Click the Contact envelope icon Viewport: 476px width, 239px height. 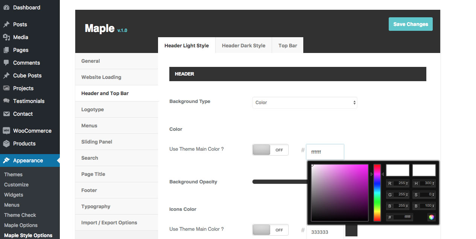point(6,114)
